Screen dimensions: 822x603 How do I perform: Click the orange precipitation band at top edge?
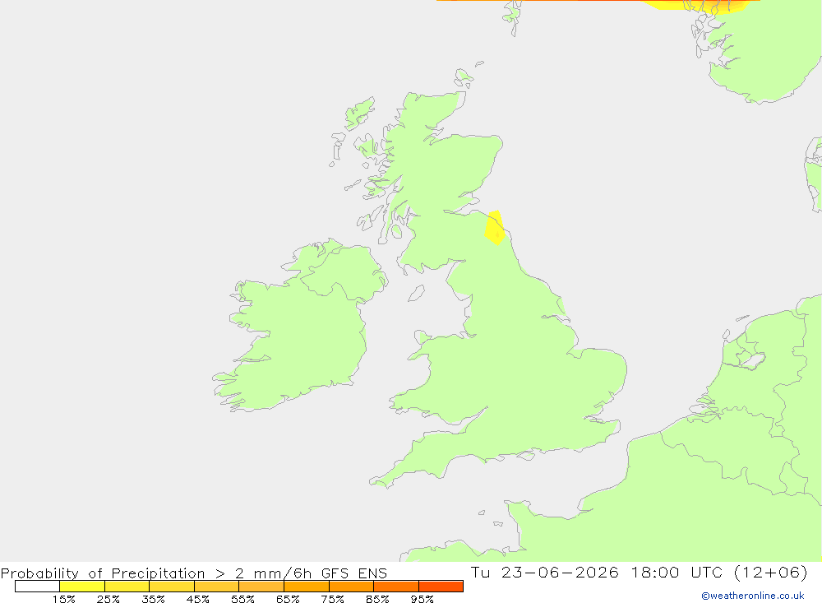click(x=598, y=2)
